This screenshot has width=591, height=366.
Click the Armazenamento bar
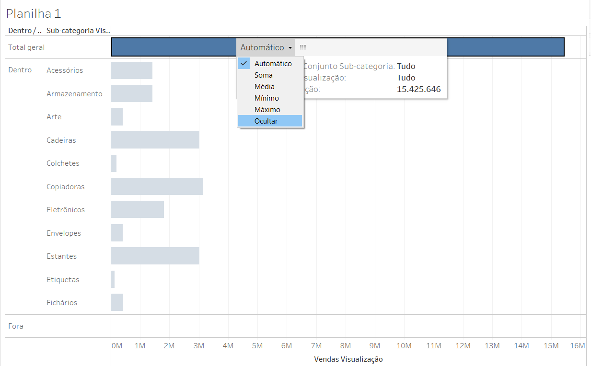[132, 93]
